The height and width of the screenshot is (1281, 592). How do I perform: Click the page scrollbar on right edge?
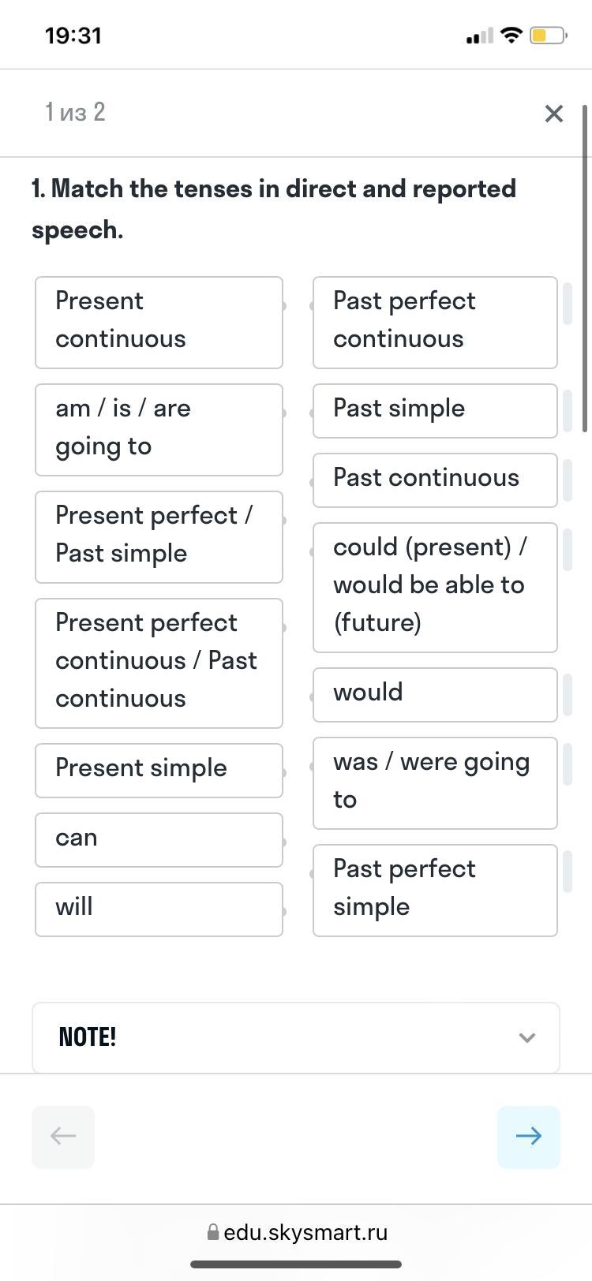click(x=585, y=268)
